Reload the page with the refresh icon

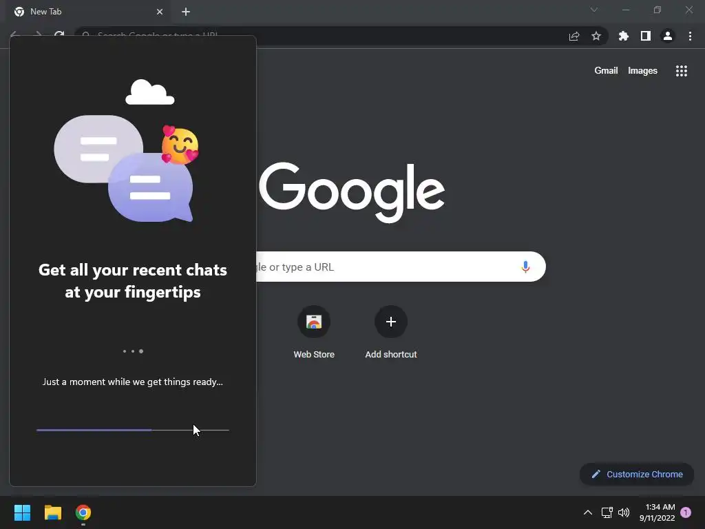[59, 34]
